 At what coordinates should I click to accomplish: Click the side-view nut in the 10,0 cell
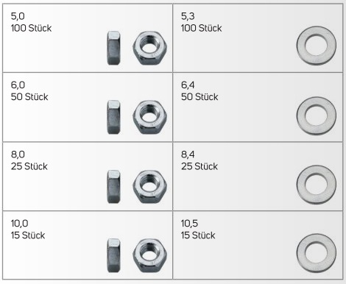(114, 255)
